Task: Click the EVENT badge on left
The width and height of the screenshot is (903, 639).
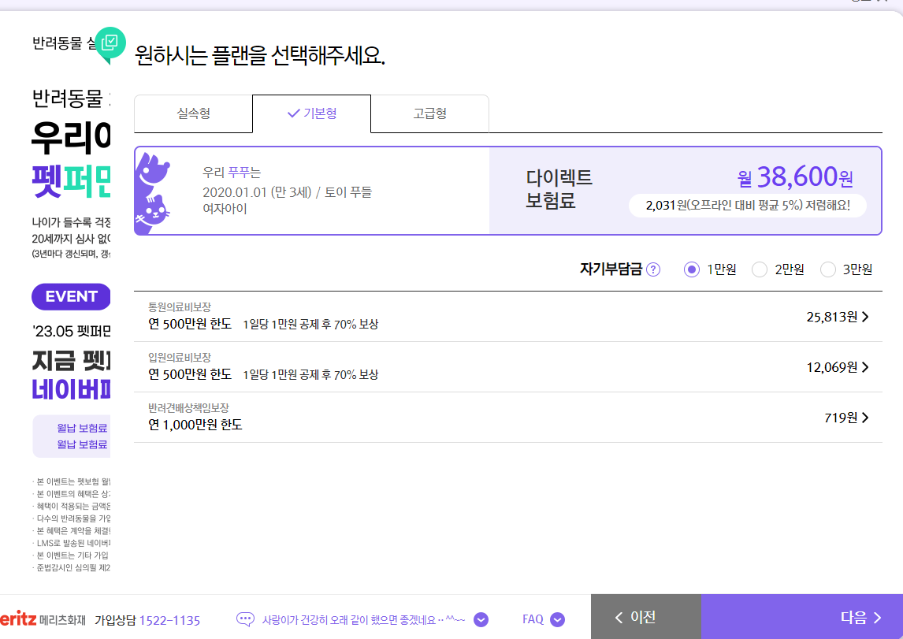Action: click(71, 296)
